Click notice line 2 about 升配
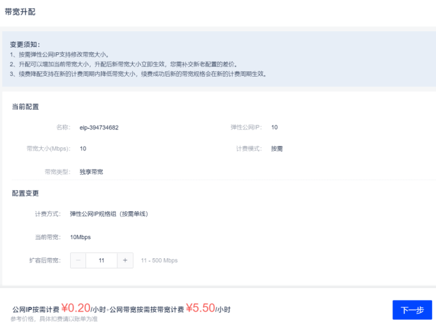 (x=124, y=64)
